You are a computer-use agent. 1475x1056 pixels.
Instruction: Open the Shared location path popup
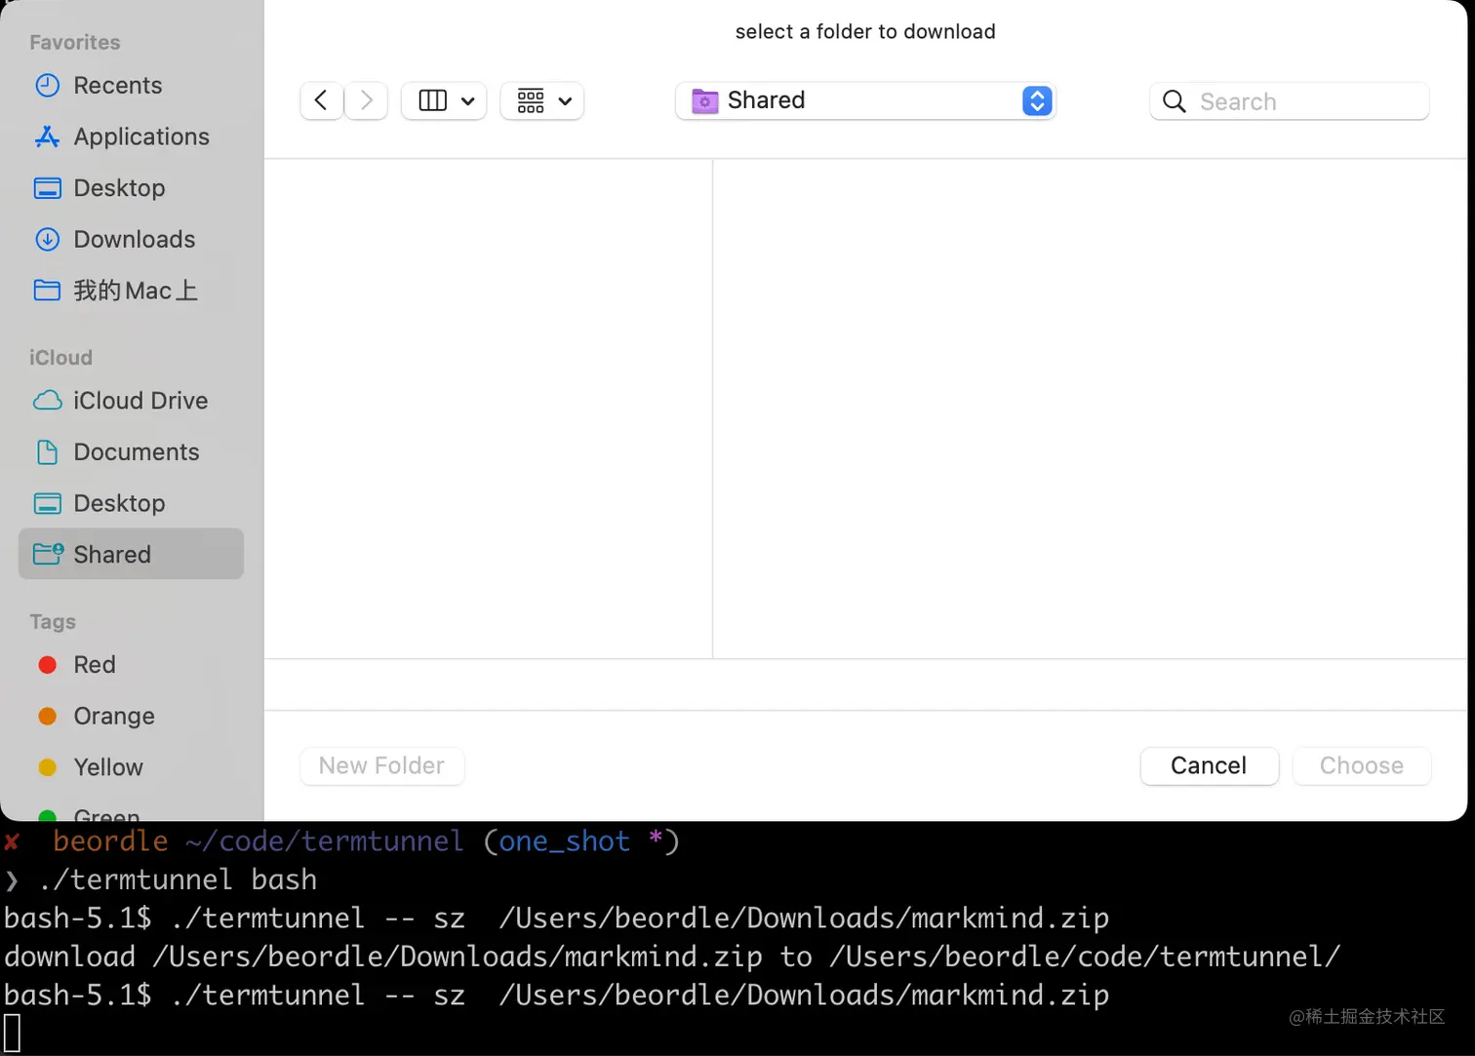[864, 100]
